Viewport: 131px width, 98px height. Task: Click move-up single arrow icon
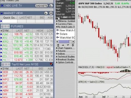tap(63, 45)
